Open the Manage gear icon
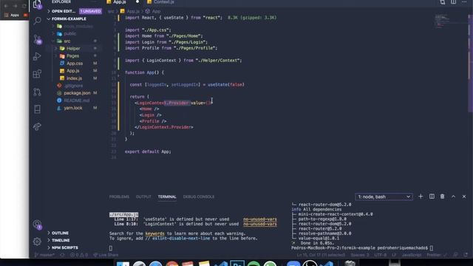 (37, 242)
